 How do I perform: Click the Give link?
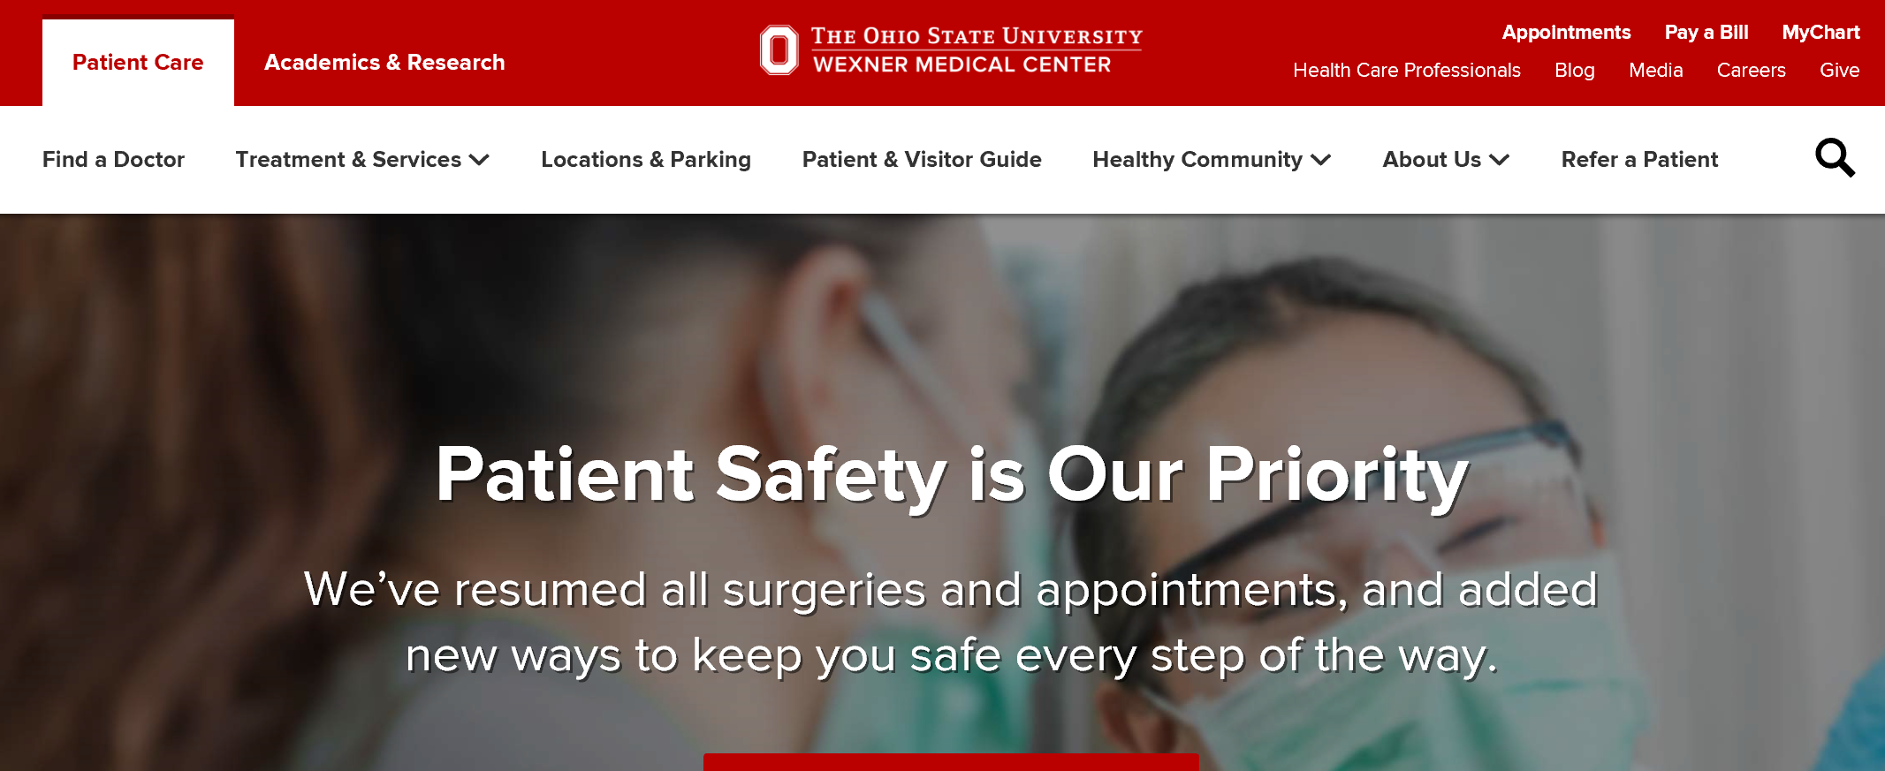point(1839,71)
